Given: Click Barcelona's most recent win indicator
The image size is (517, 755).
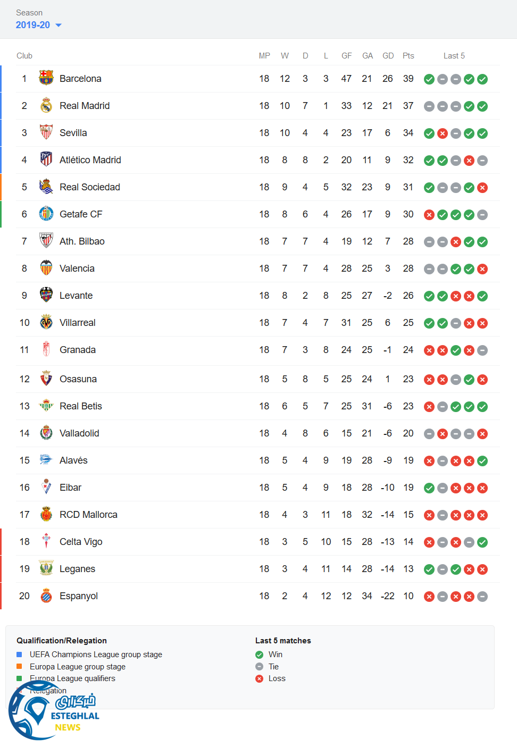Looking at the screenshot, I should 482,79.
